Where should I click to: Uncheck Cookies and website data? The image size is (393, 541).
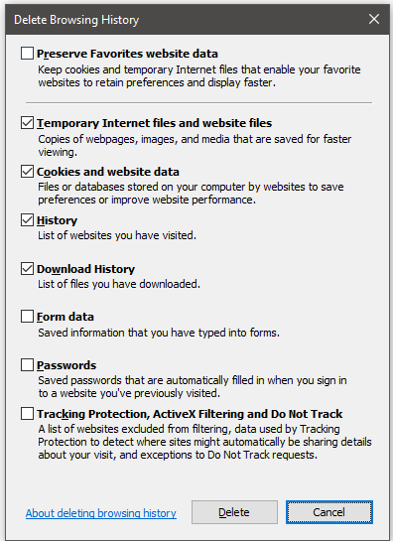pos(27,172)
